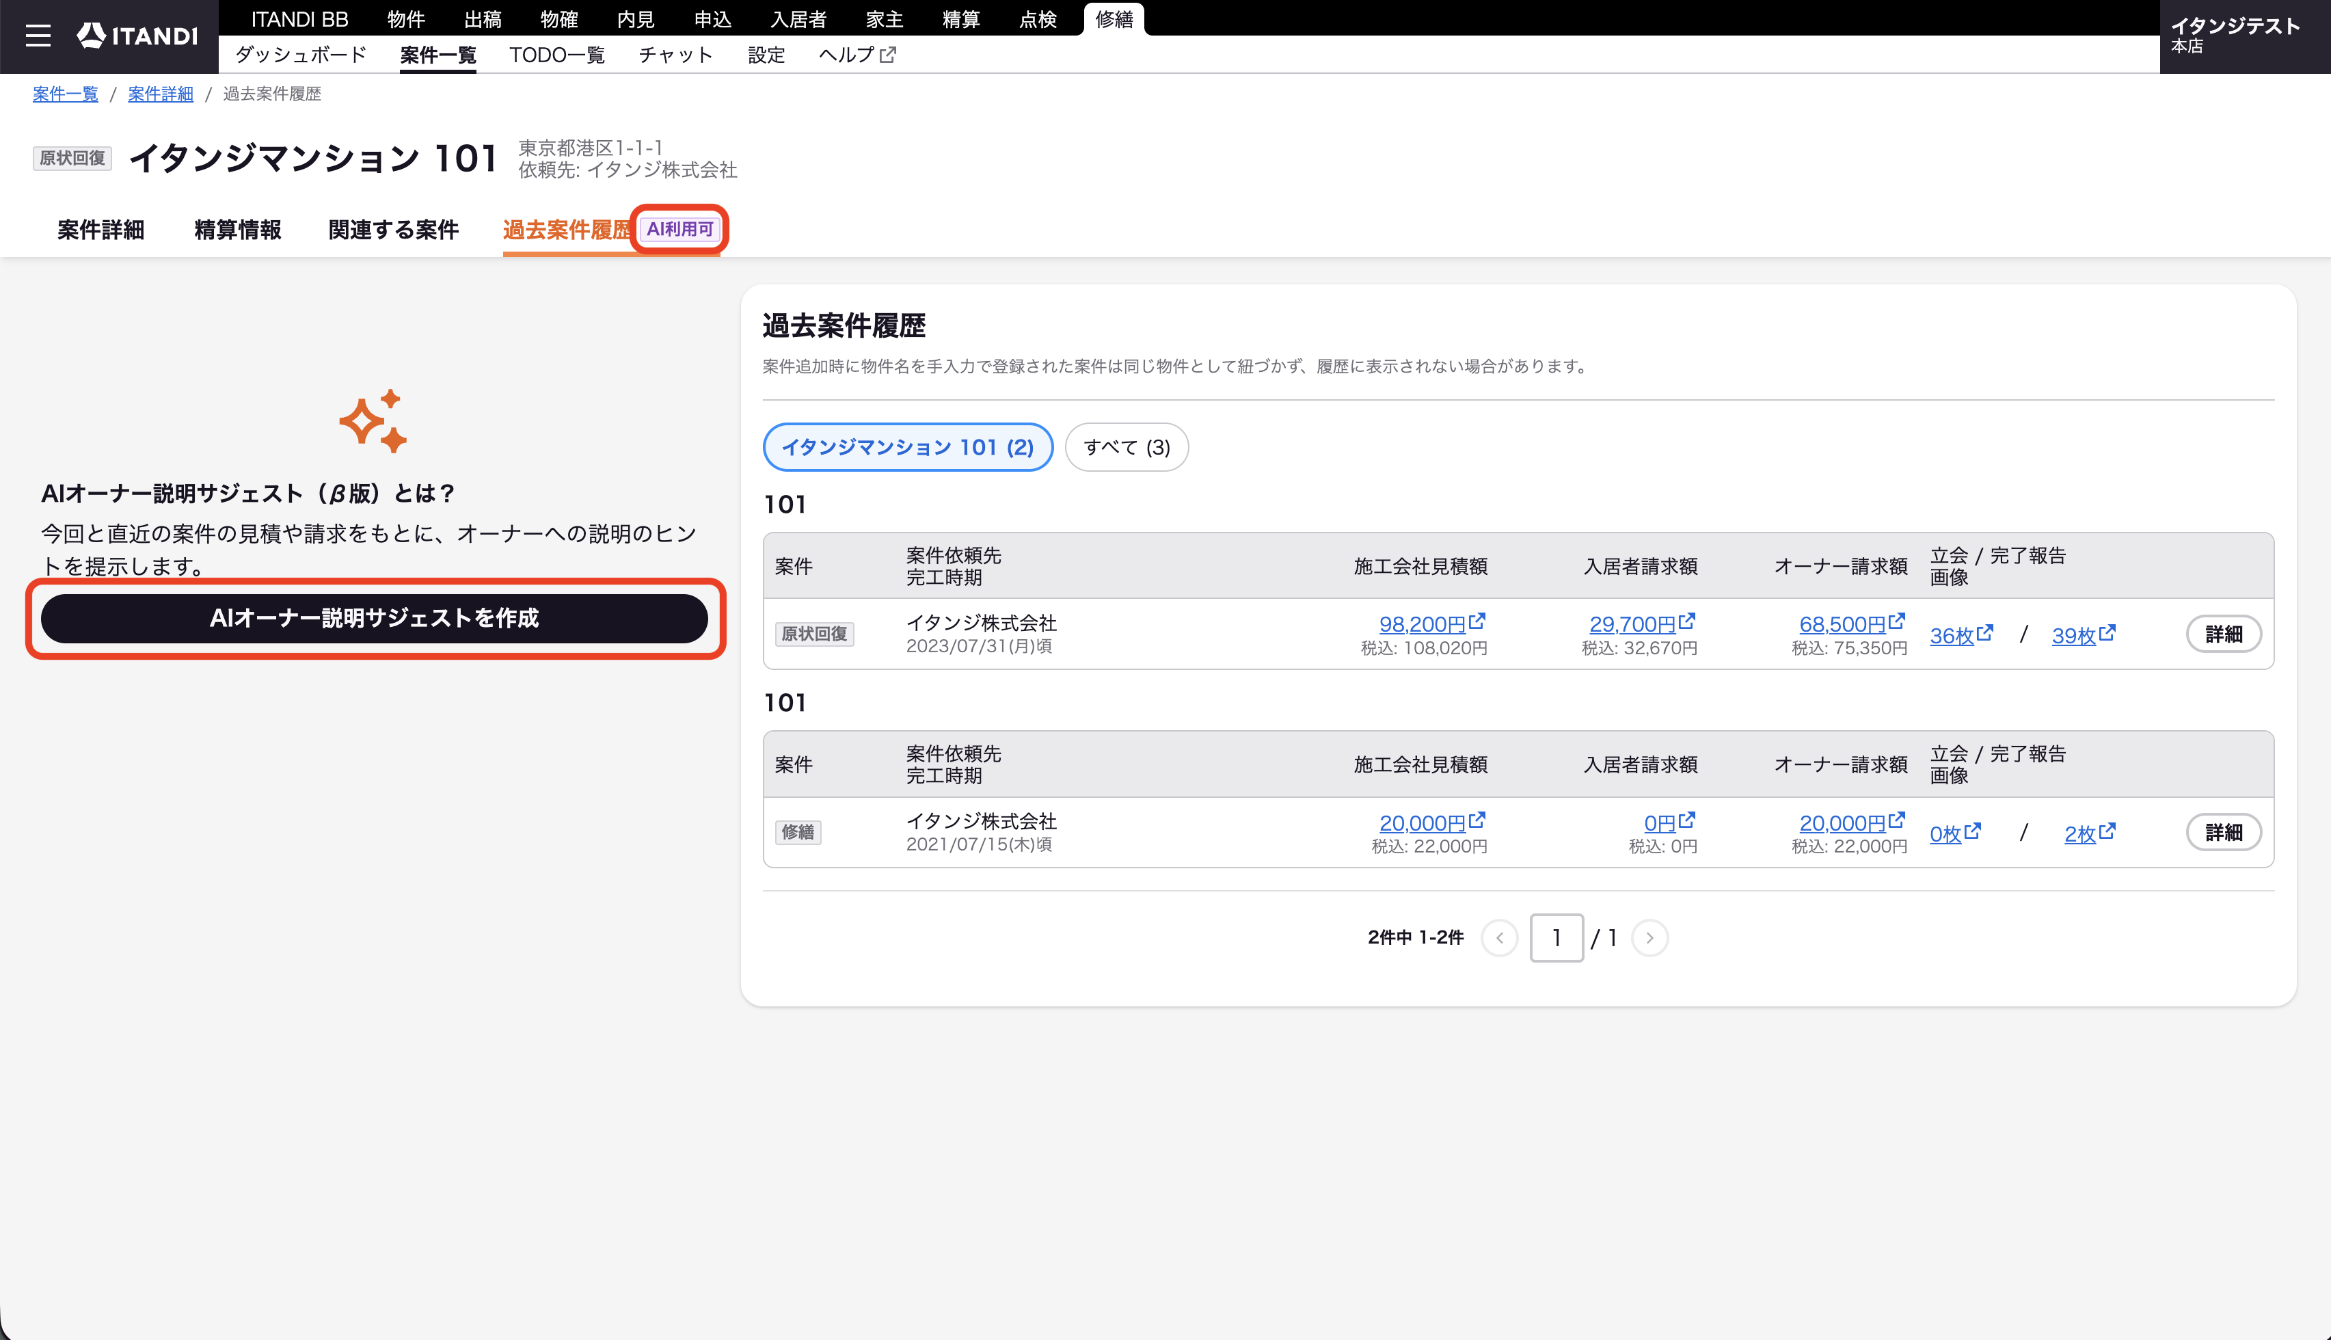Open 29,700円 tenant billing link
This screenshot has width=2331, height=1340.
coord(1642,623)
